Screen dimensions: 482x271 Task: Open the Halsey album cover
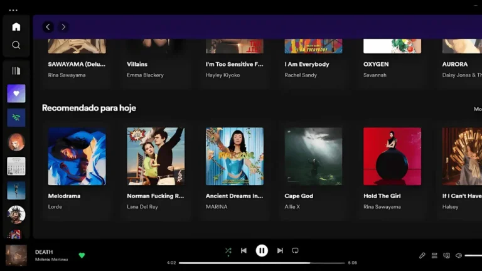462,156
